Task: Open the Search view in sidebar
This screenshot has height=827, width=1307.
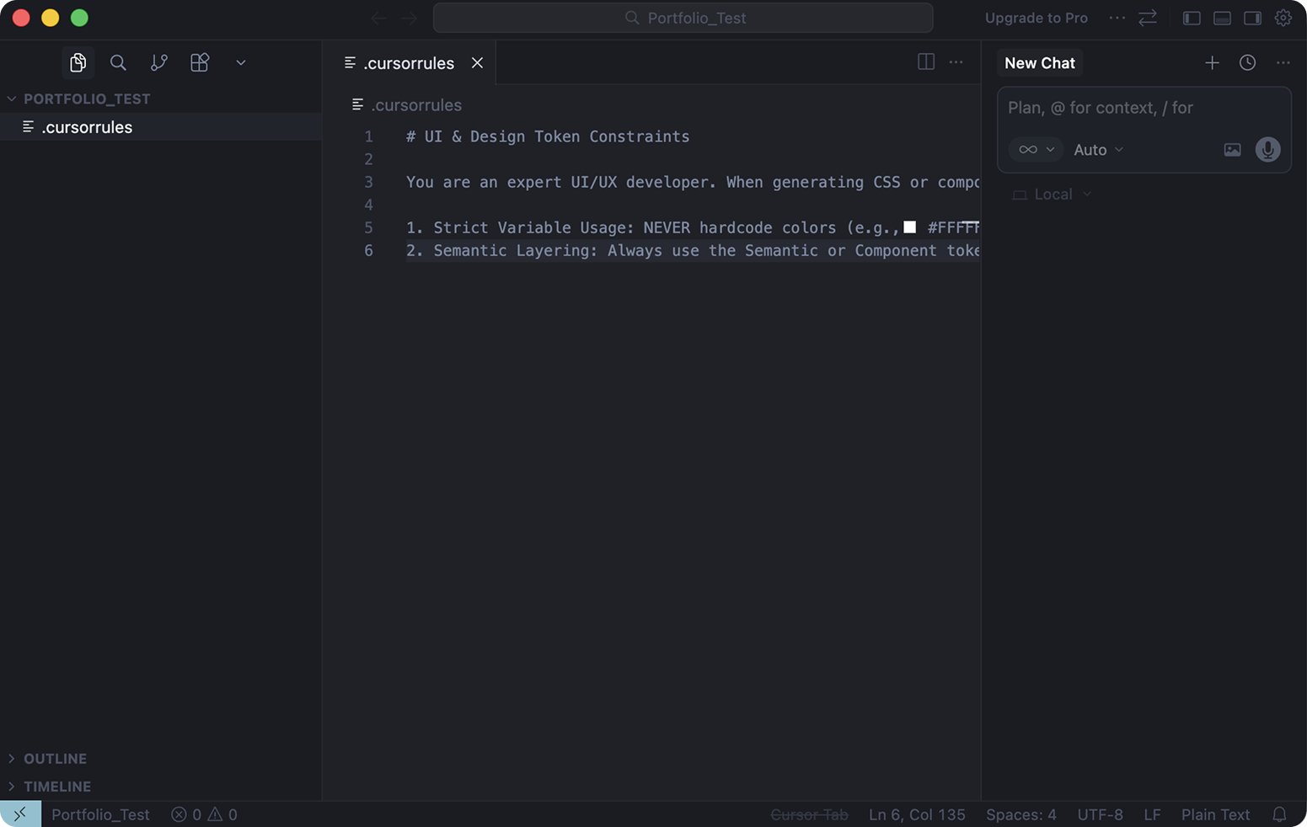Action: click(118, 62)
